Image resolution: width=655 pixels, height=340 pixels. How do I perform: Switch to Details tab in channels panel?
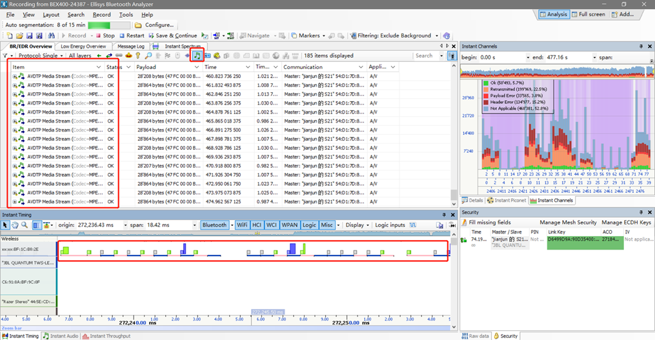tap(472, 201)
